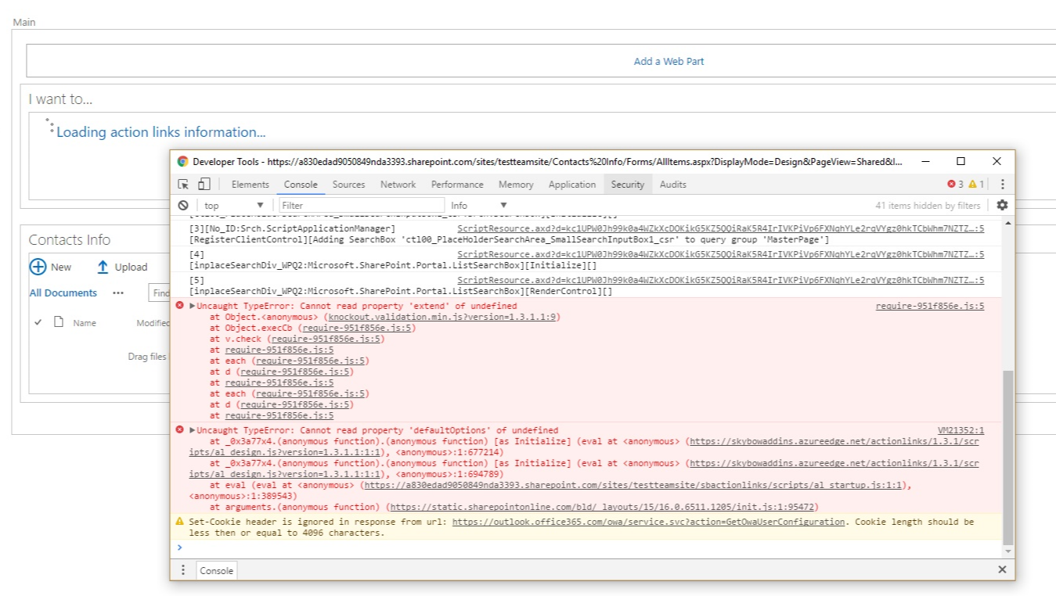Expand the 'extend' TypeError stack trace

(x=193, y=306)
